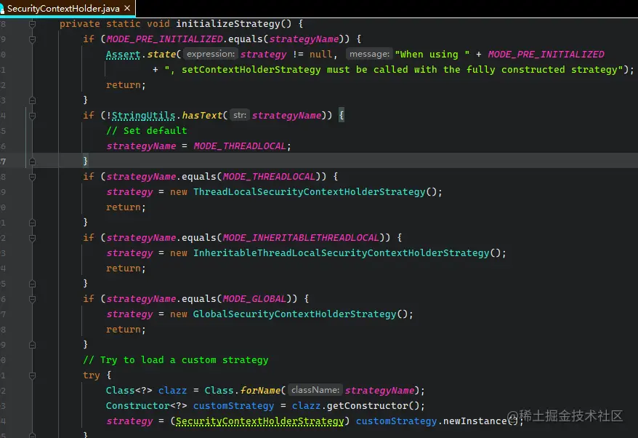Click GlobalSecurityContextHolderStrategy constructor call
The width and height of the screenshot is (638, 438).
(x=294, y=314)
